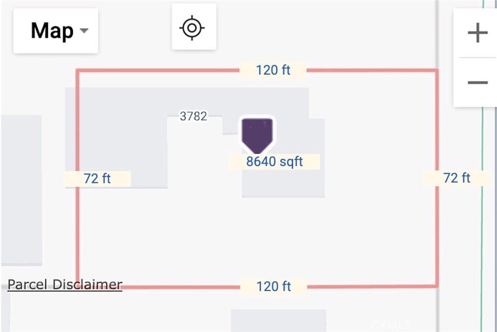Select the 3782 house number label
The image size is (497, 332).
193,116
